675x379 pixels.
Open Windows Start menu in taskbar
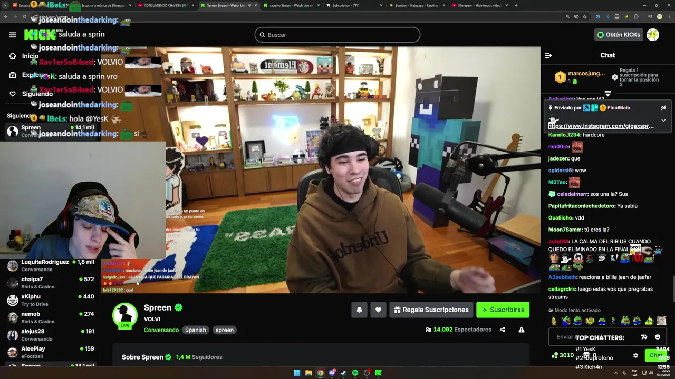click(297, 373)
